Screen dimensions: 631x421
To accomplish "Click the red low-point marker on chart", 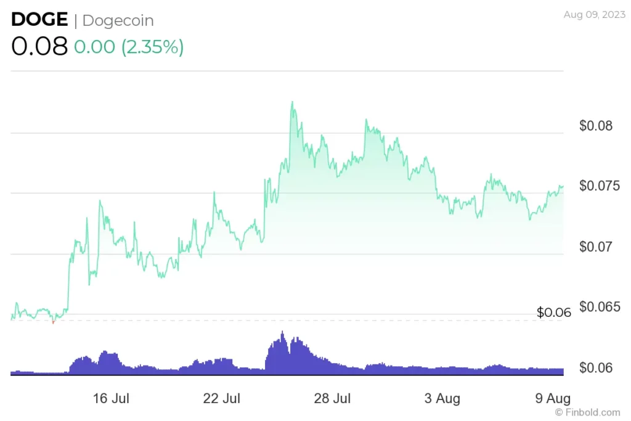I will pyautogui.click(x=53, y=322).
